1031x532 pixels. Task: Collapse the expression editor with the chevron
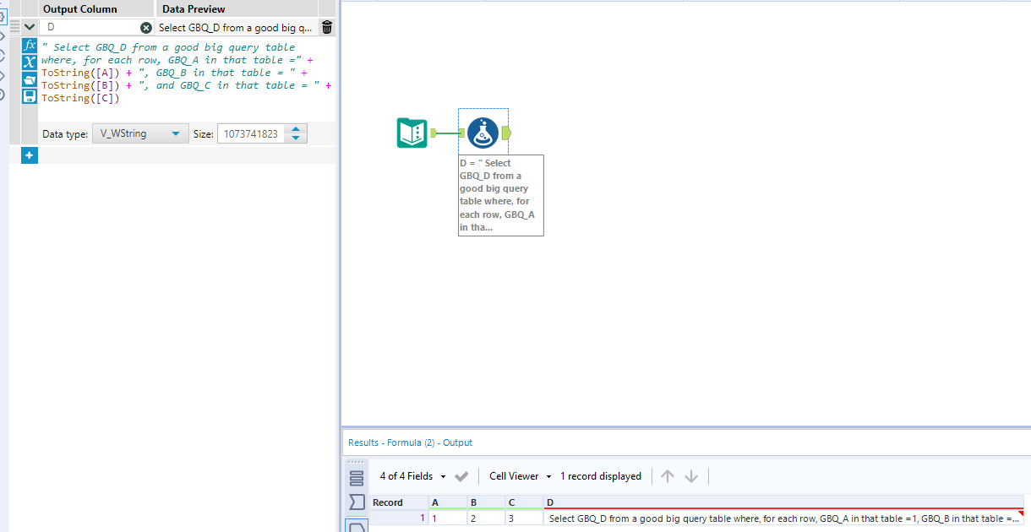tap(29, 26)
